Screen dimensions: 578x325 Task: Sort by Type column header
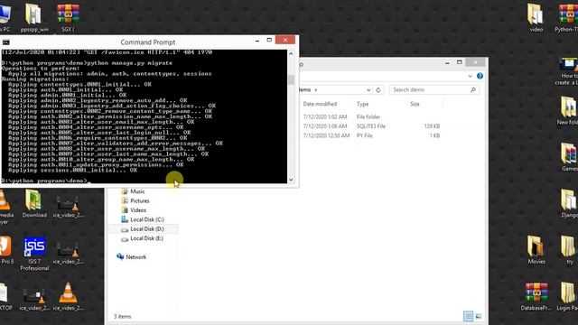(x=362, y=104)
